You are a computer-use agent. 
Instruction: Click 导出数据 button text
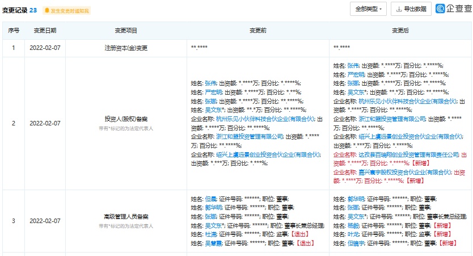(417, 9)
